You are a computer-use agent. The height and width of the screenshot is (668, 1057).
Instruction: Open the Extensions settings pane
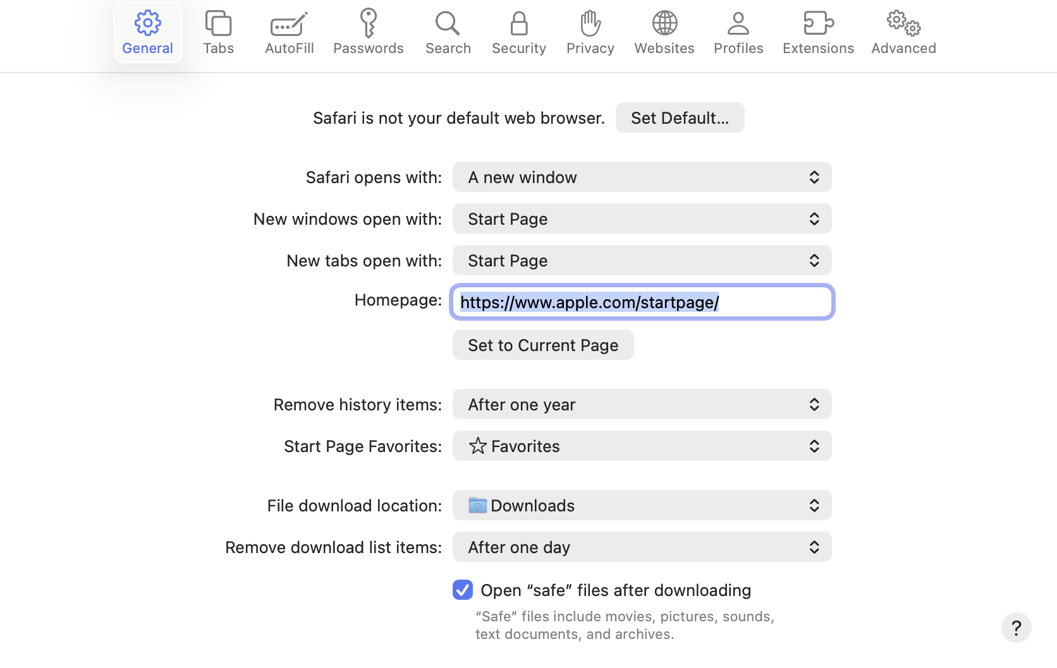pyautogui.click(x=818, y=33)
